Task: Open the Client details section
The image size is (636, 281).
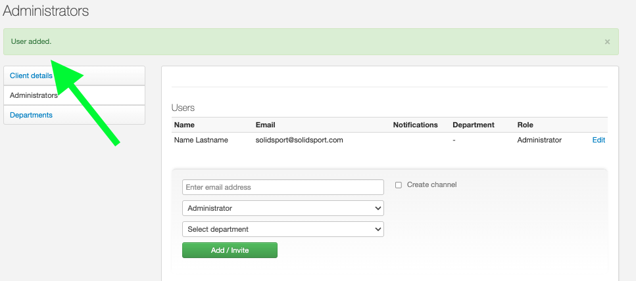Action: click(x=31, y=76)
